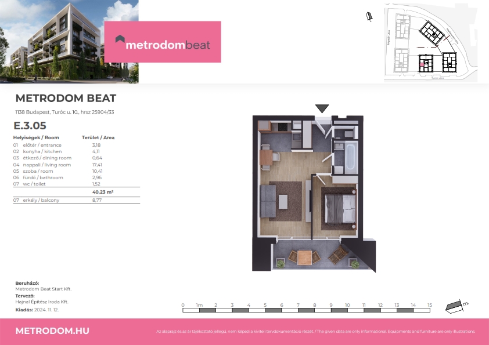489x345 pixels.
Task: Click the lounge chair on the balcony
Action: 338,255
